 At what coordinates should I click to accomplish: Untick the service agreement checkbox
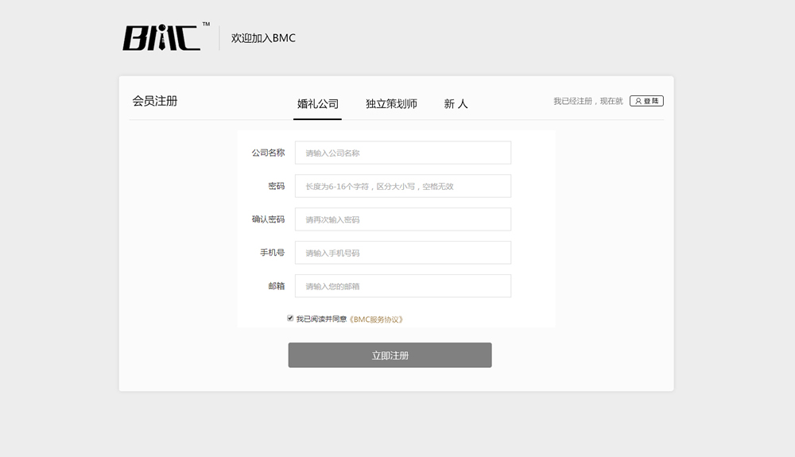coord(290,318)
